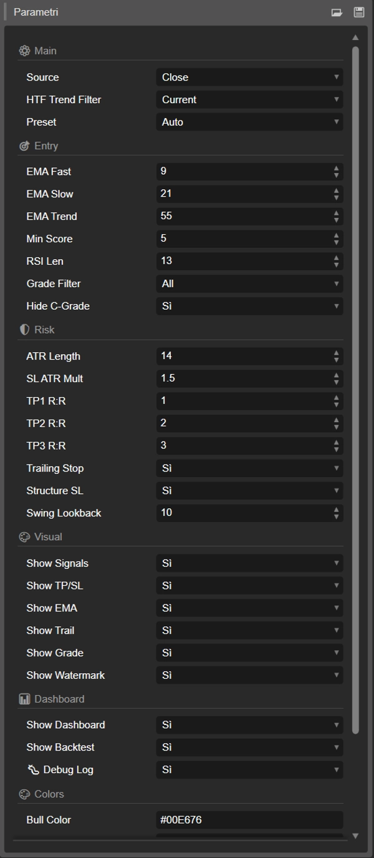
Task: Disable the Show Watermark option
Action: click(248, 675)
